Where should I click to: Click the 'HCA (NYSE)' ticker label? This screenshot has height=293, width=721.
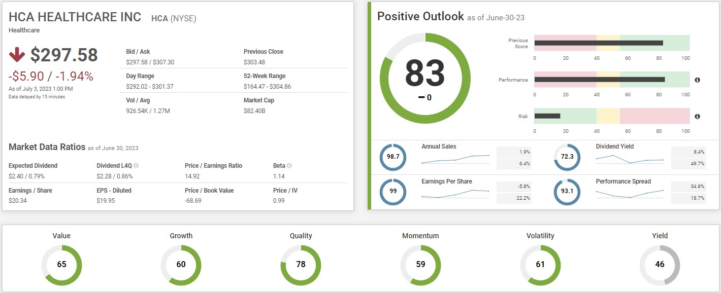(174, 19)
